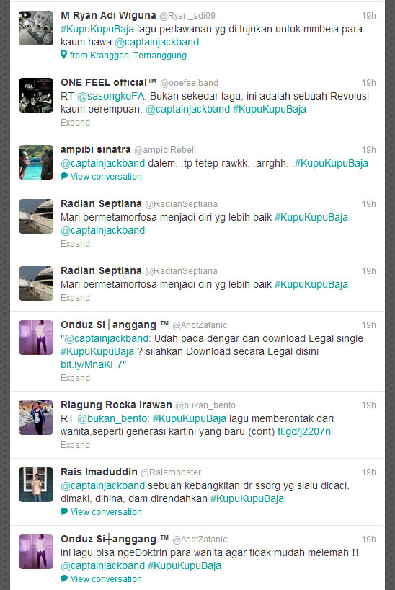The image size is (395, 590).
Task: Open Rais Imaduddin's profile name
Action: pyautogui.click(x=99, y=472)
